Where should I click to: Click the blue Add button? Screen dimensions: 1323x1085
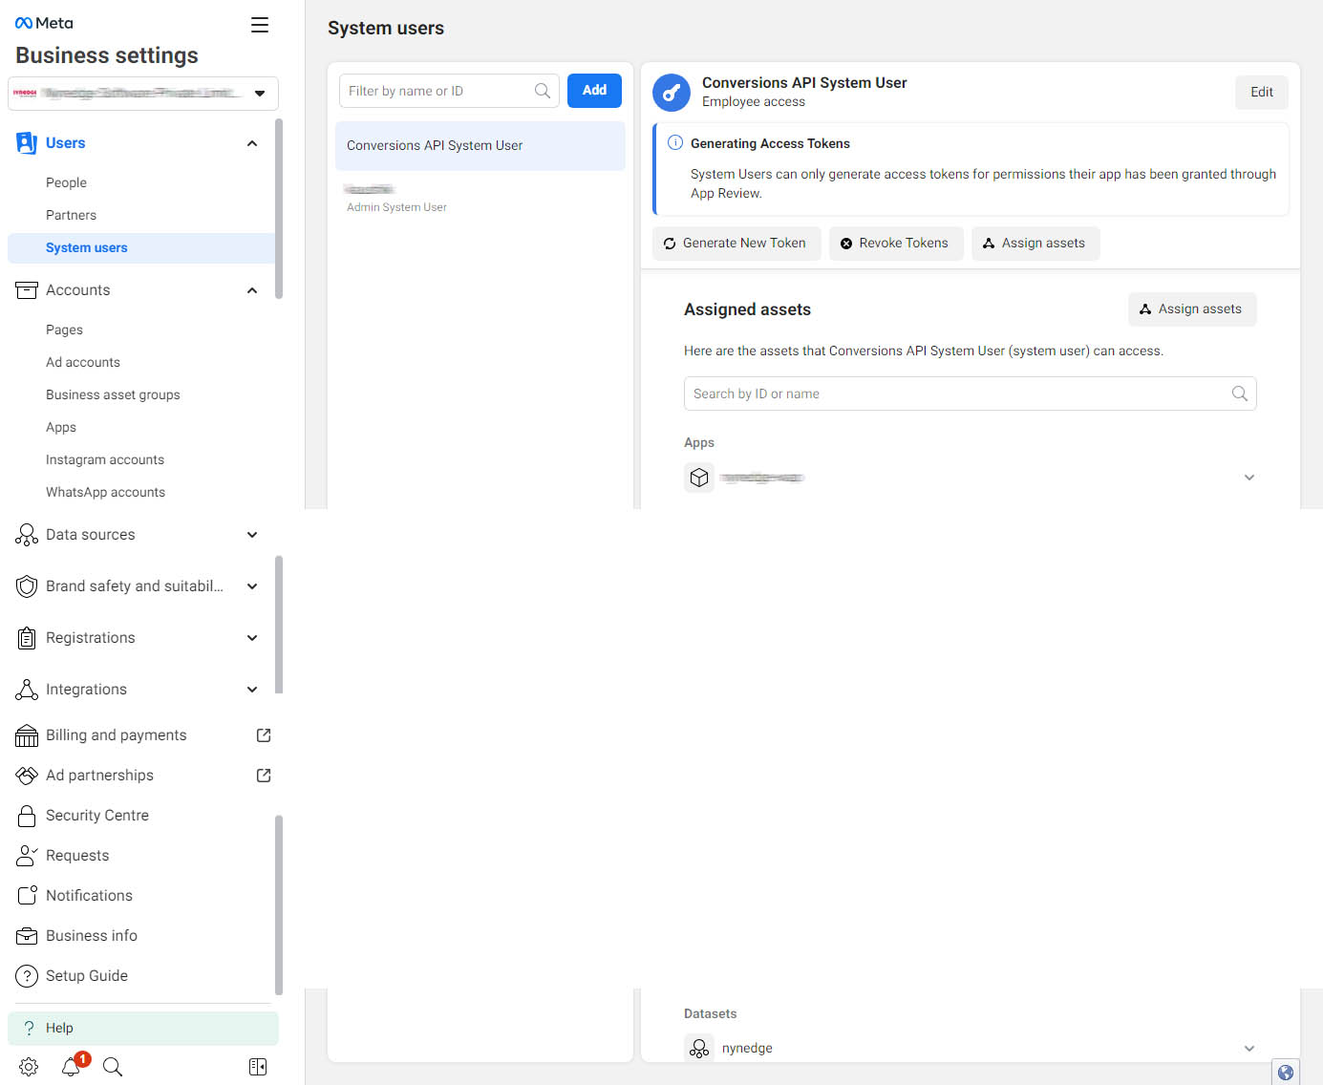coord(594,90)
